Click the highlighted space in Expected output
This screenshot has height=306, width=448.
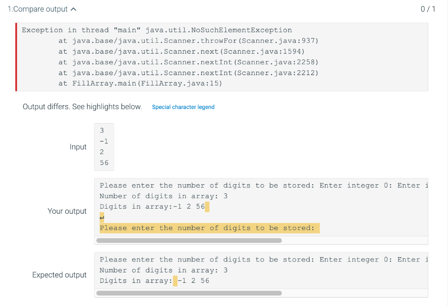[x=175, y=281]
